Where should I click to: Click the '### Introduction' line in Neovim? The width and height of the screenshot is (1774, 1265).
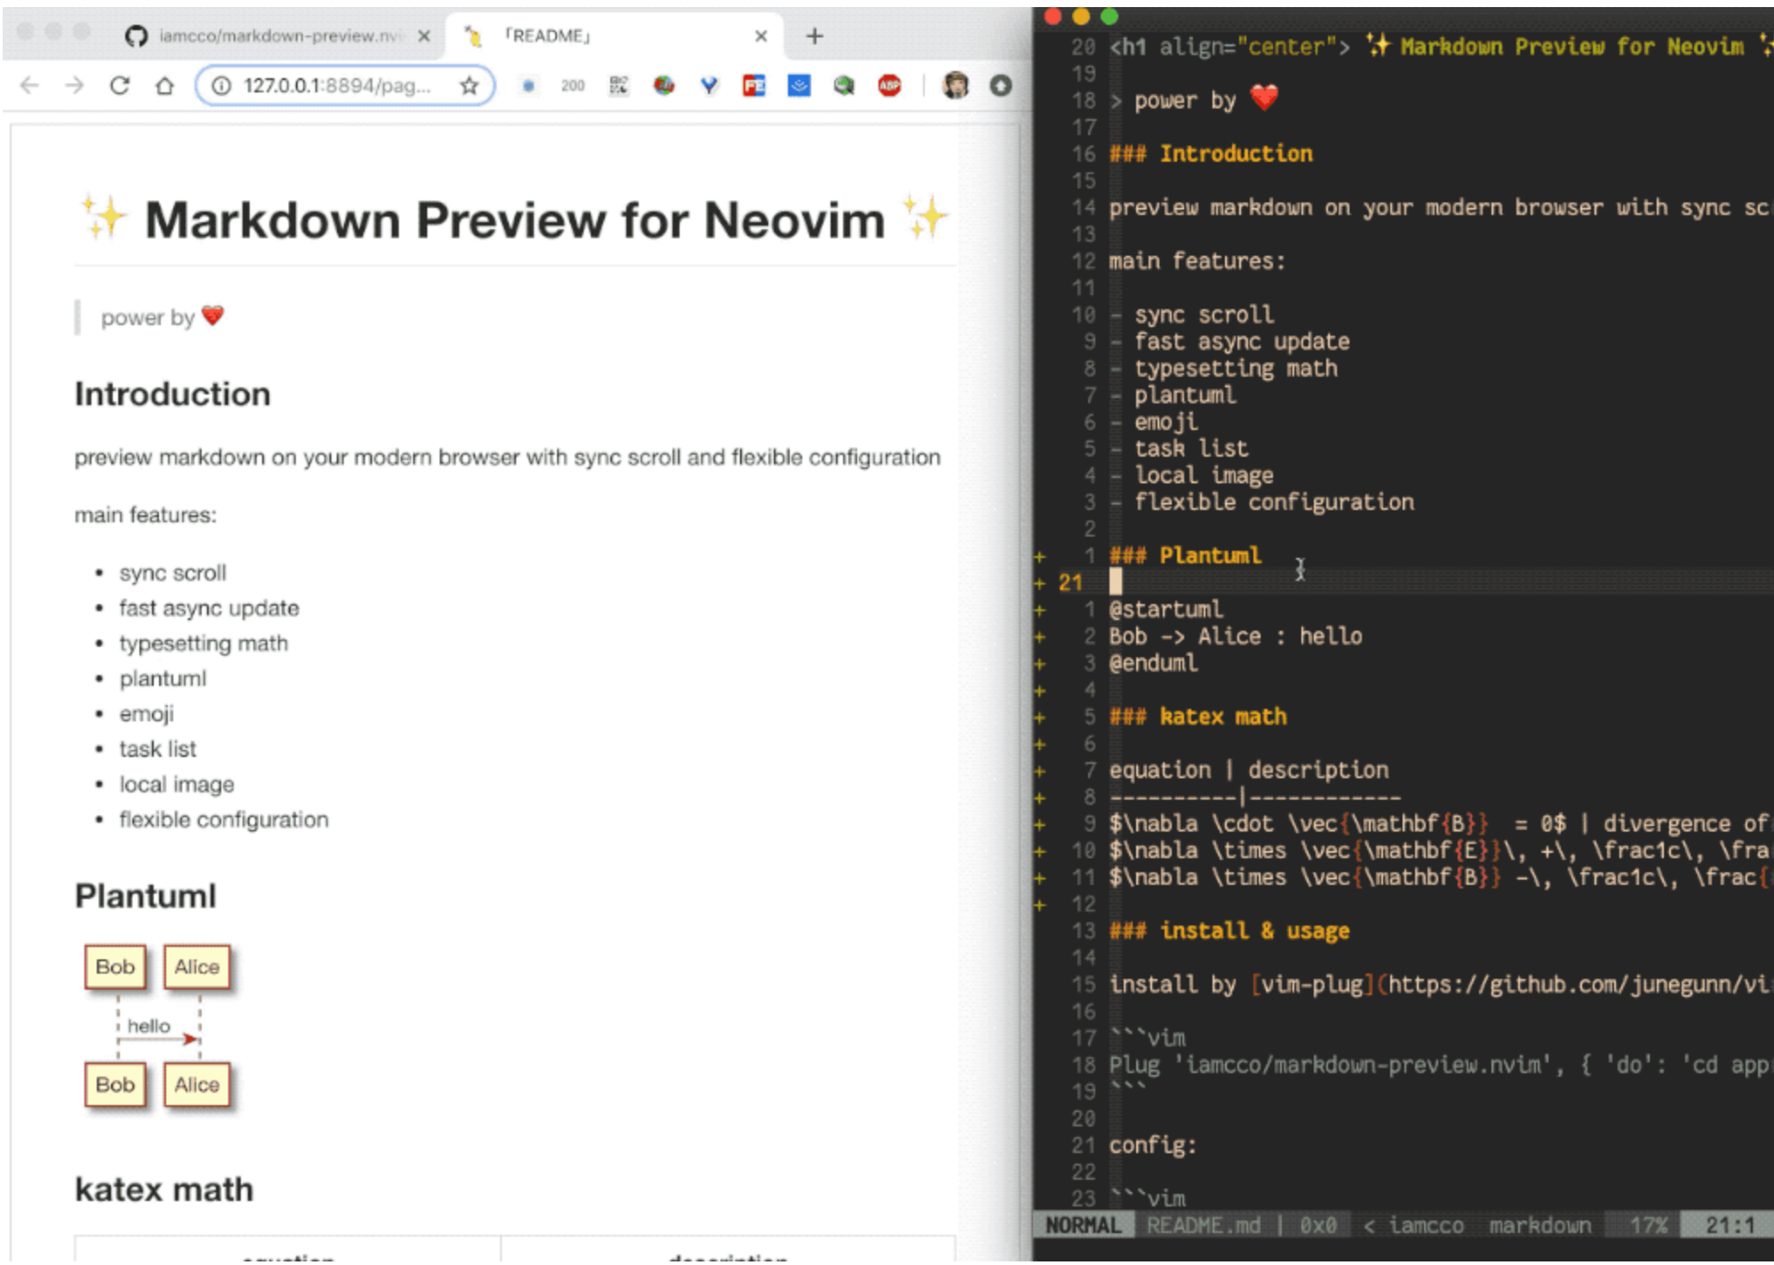point(1210,154)
